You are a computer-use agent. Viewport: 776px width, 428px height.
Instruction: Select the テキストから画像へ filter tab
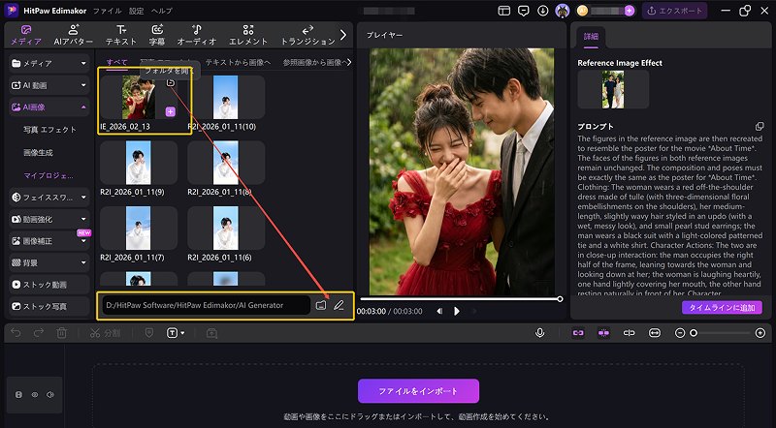238,62
